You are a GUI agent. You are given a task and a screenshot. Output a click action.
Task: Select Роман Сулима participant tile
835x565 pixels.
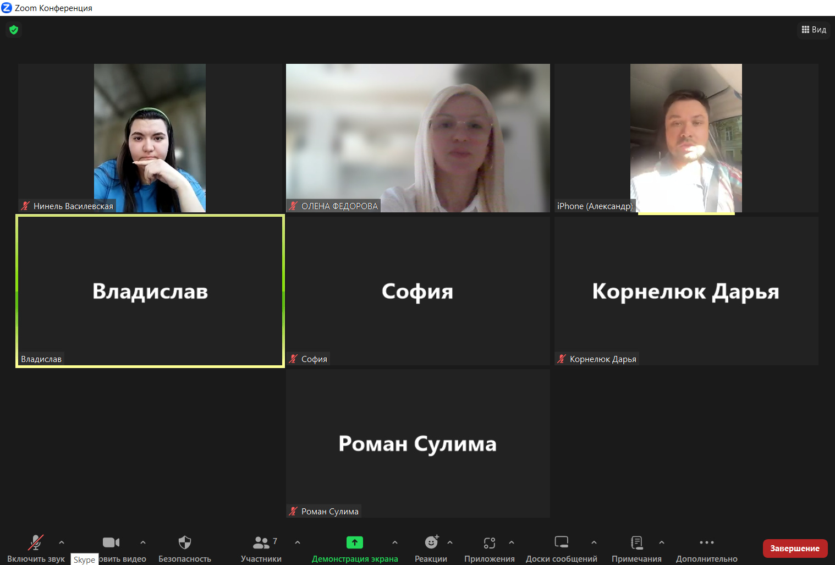418,443
